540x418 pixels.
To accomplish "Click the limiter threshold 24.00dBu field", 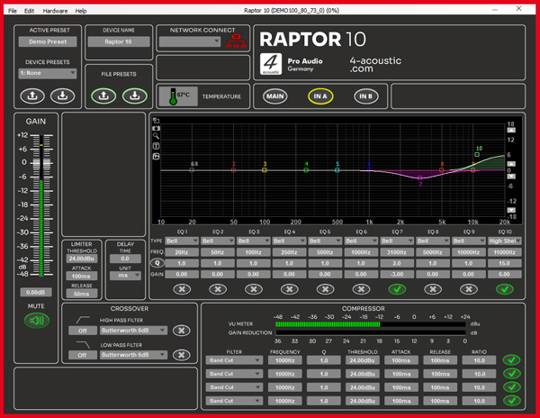I will (x=81, y=259).
